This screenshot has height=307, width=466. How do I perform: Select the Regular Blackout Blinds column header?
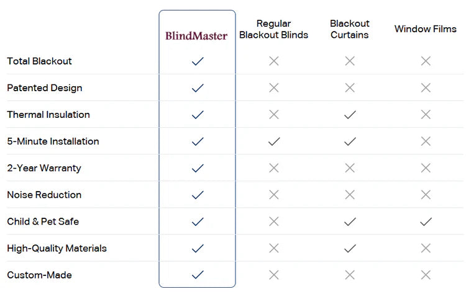(273, 29)
